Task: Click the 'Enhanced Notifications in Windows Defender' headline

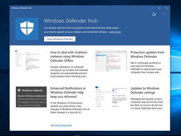Action: 68,92
